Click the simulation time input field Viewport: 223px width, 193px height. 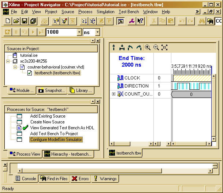(x=62, y=32)
